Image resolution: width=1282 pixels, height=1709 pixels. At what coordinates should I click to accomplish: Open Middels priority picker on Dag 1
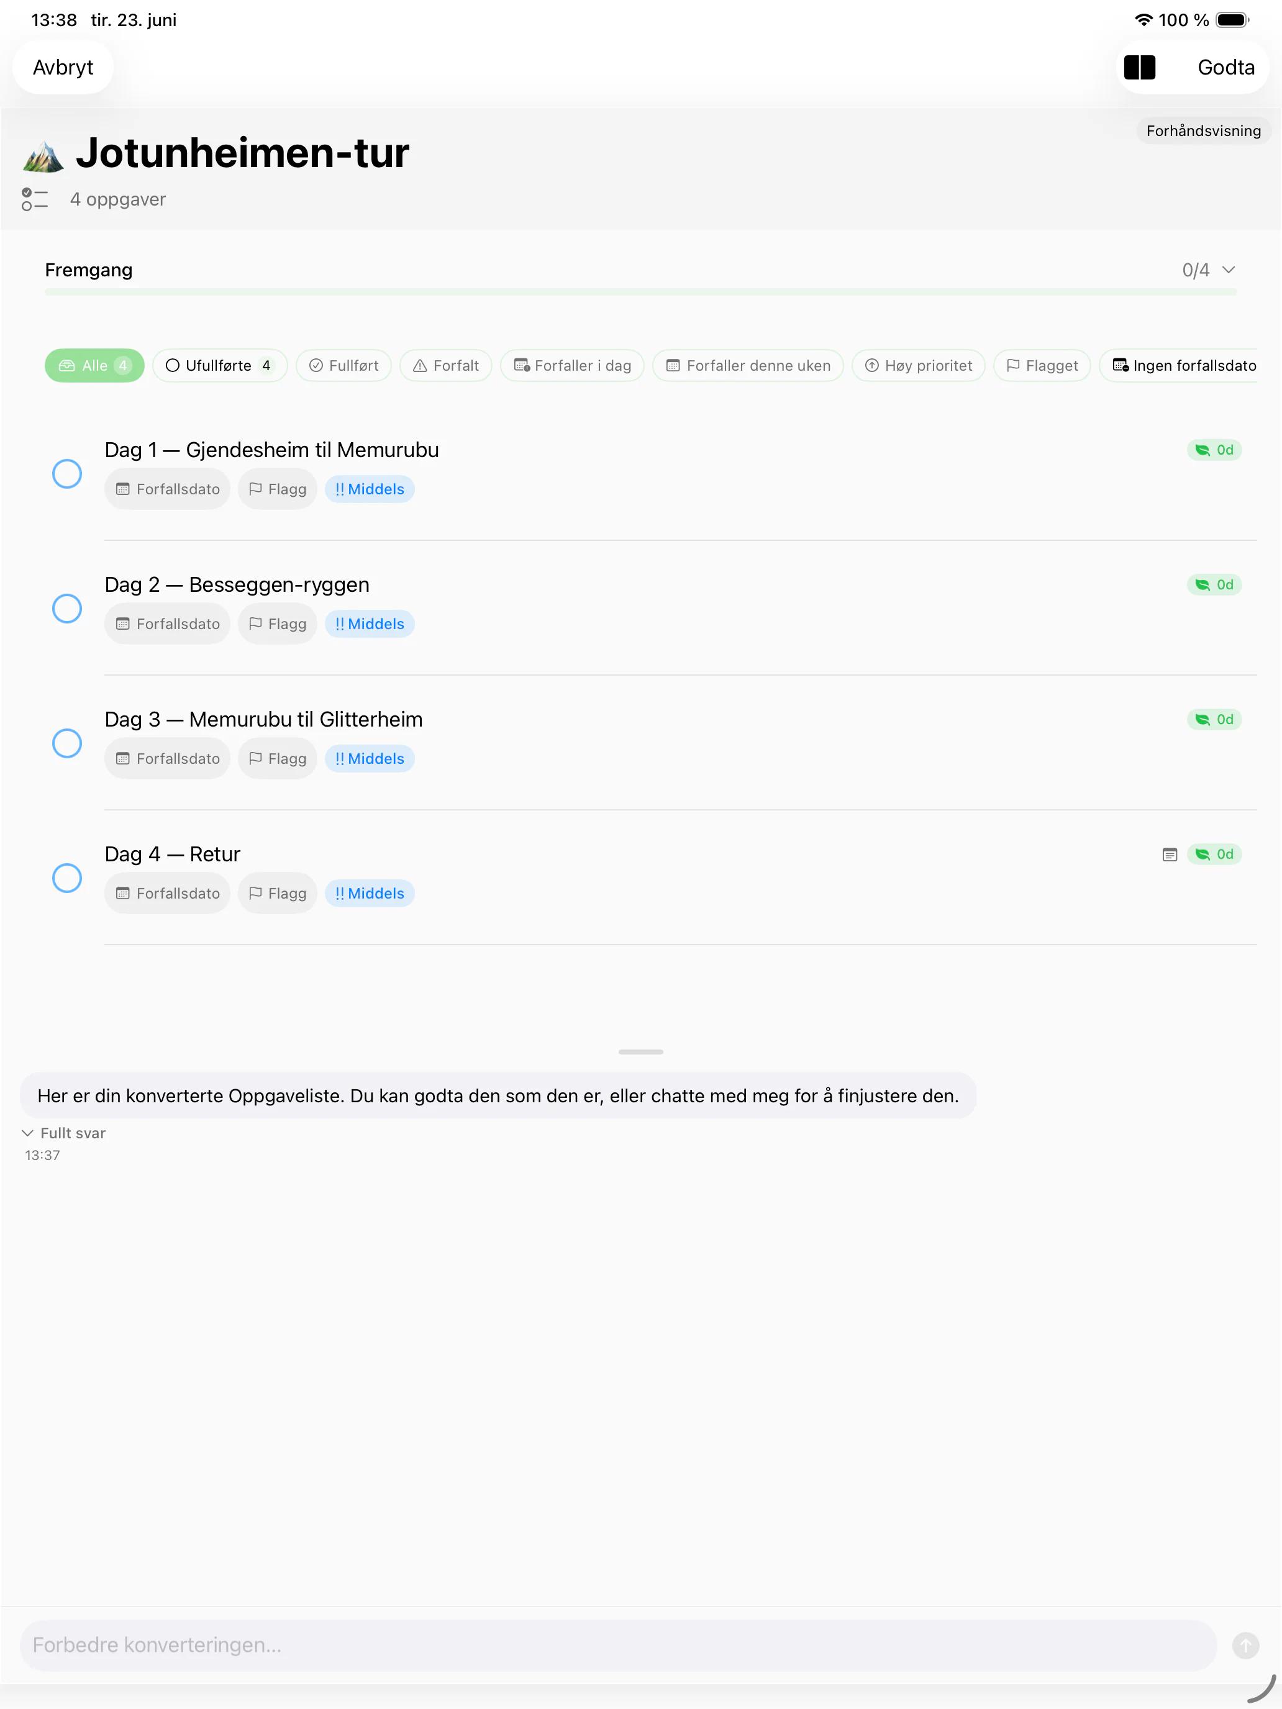tap(370, 489)
